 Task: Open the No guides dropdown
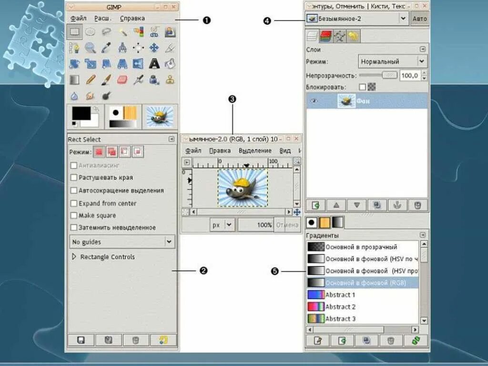coord(122,242)
